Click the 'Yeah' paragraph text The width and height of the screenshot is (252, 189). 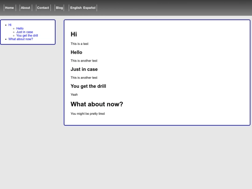pyautogui.click(x=74, y=94)
